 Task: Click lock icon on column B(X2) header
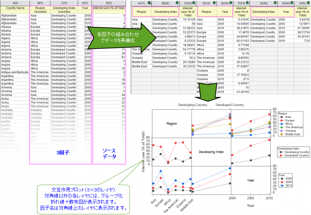pyautogui.click(x=177, y=3)
